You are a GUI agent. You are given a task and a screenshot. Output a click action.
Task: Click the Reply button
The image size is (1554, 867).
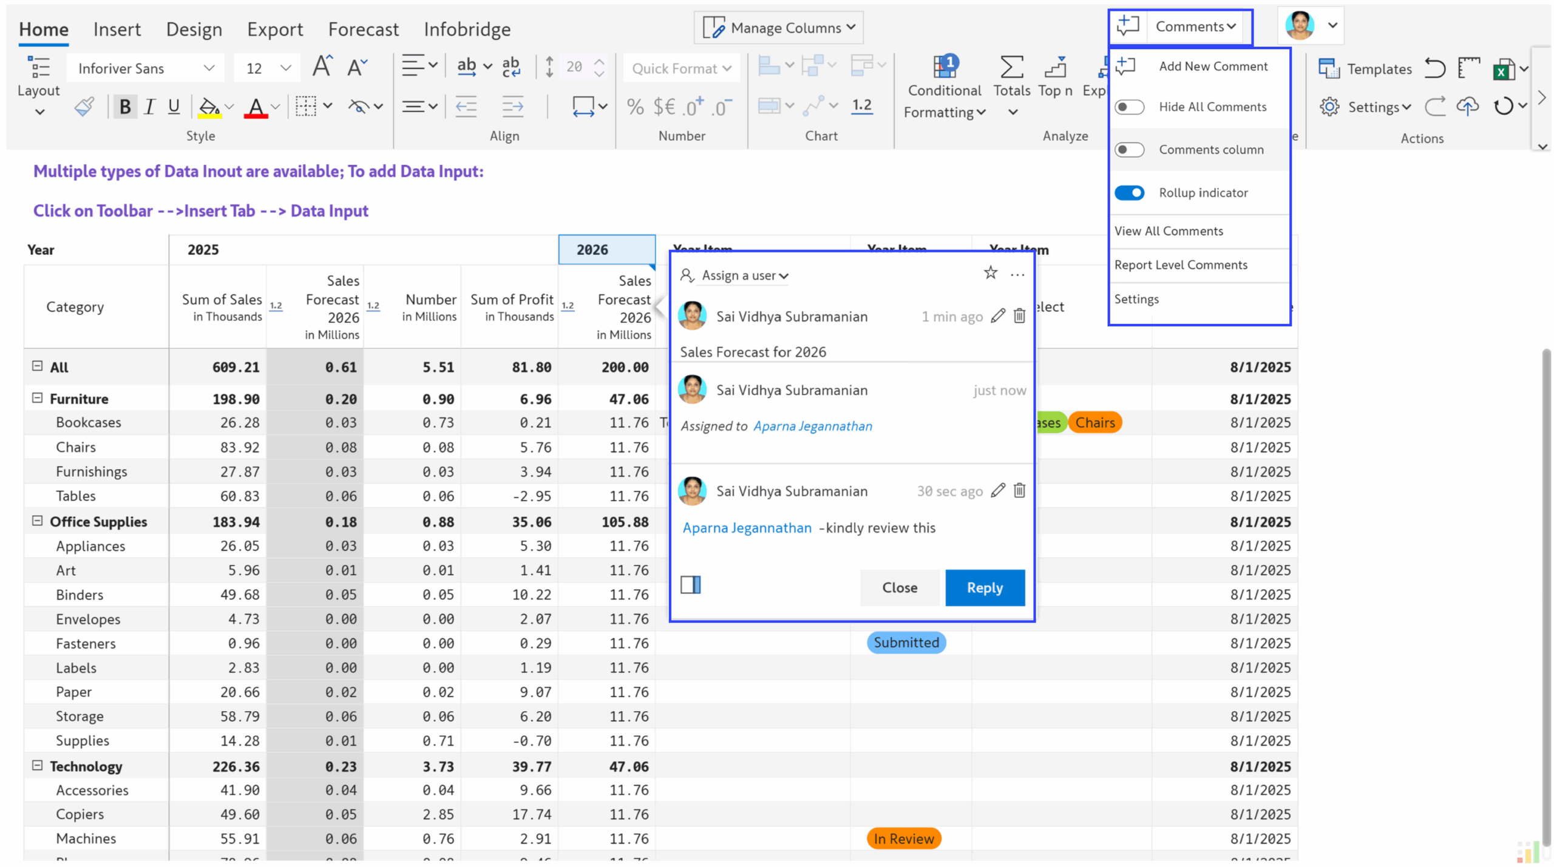coord(984,587)
